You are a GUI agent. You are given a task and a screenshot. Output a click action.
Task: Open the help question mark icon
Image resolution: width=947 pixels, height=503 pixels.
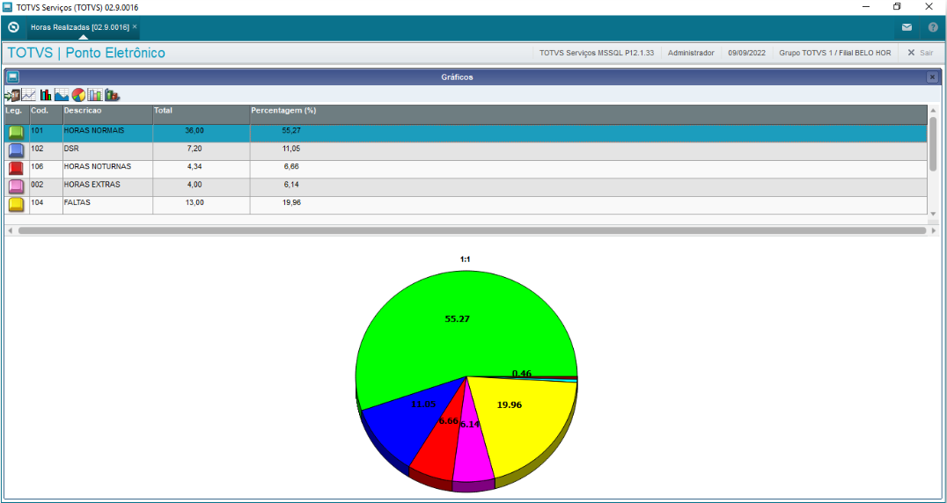tap(933, 27)
